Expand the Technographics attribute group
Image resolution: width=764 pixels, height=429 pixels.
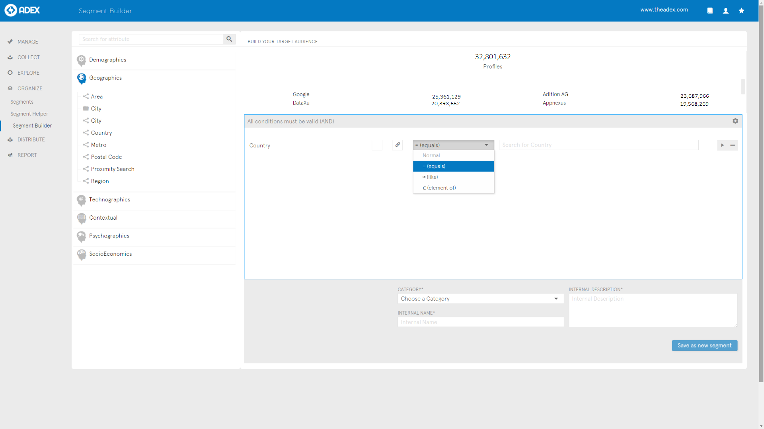click(x=109, y=200)
